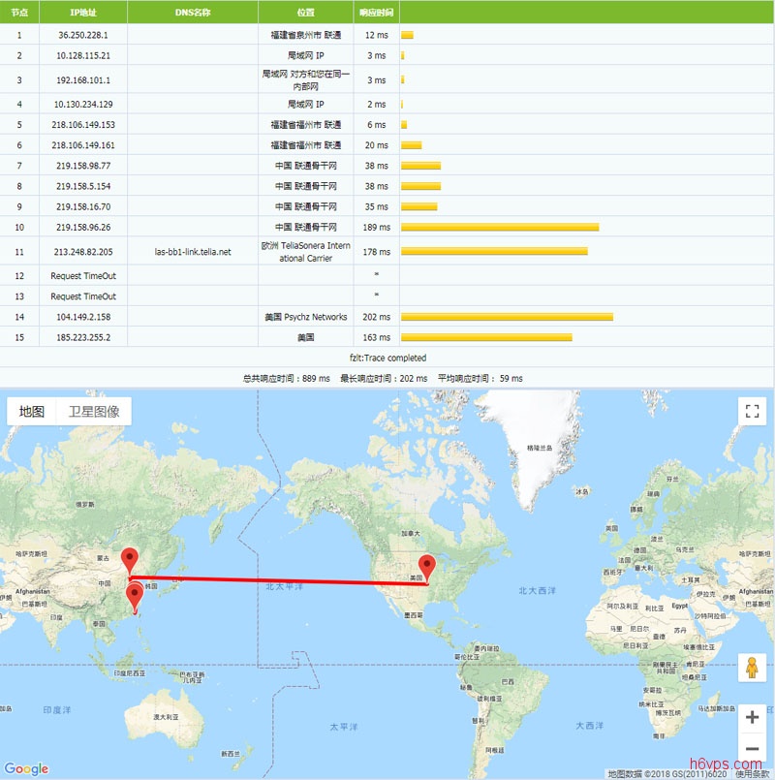775x780 pixels.
Task: Click location 福建省泉州市 联通
Action: [x=305, y=35]
